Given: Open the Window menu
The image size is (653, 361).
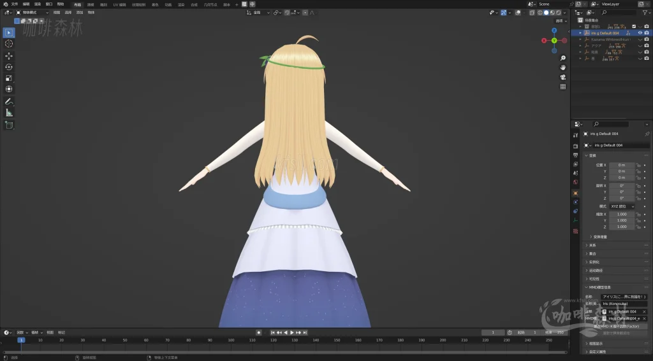Looking at the screenshot, I should (x=48, y=4).
